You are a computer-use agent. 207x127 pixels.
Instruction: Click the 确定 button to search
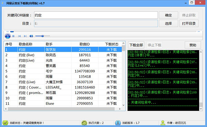pyautogui.click(x=168, y=15)
